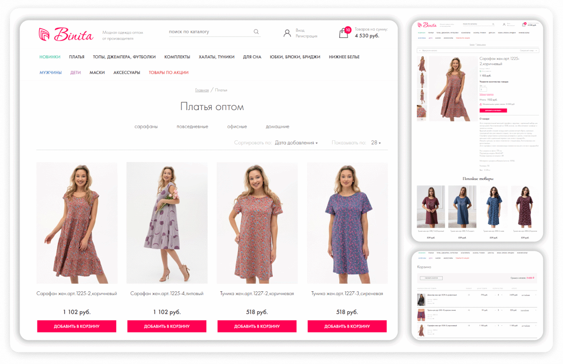Screen dimensions: 563x364
Task: Click the Регистрация link in header
Action: [307, 36]
